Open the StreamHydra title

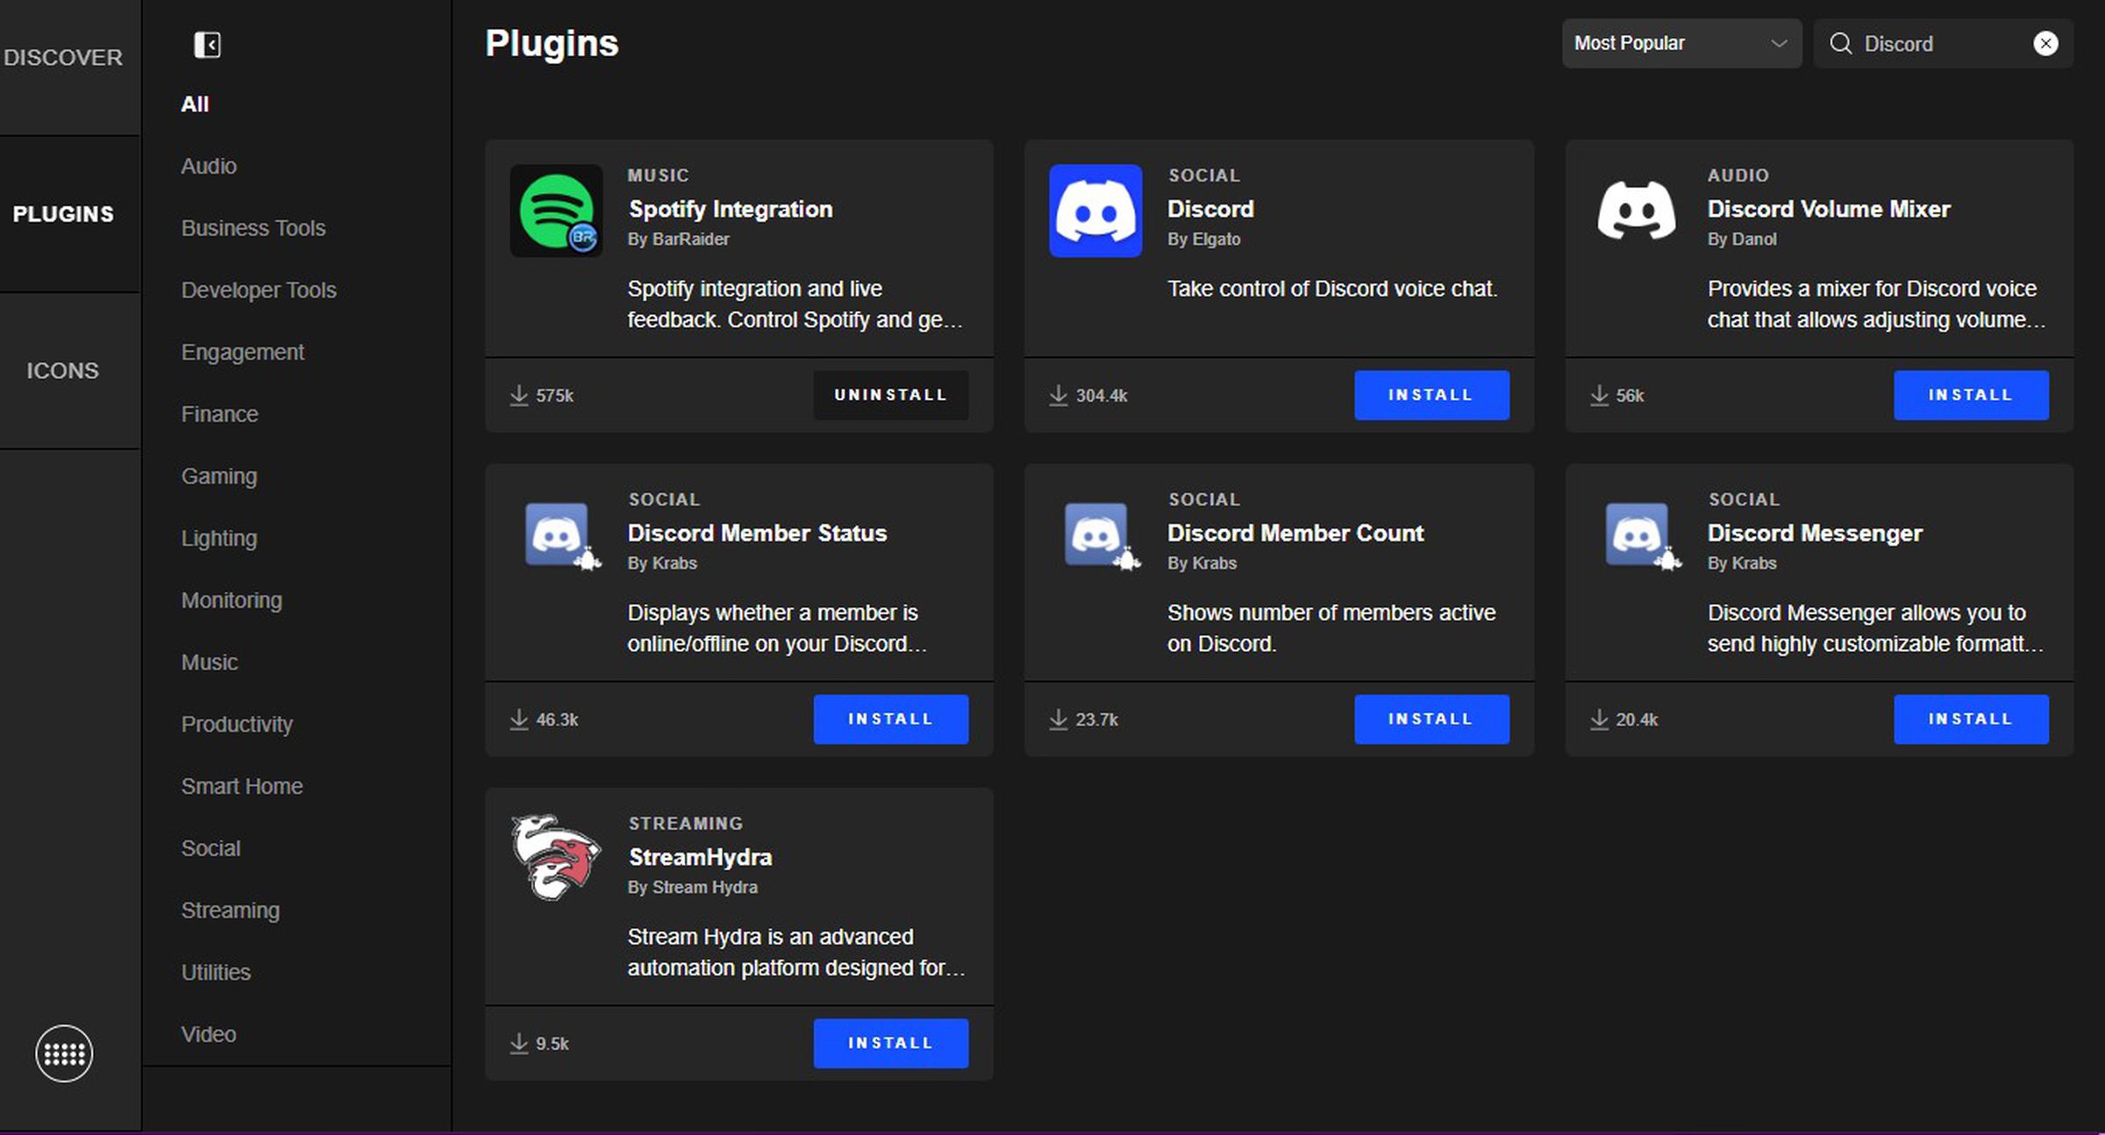[700, 857]
